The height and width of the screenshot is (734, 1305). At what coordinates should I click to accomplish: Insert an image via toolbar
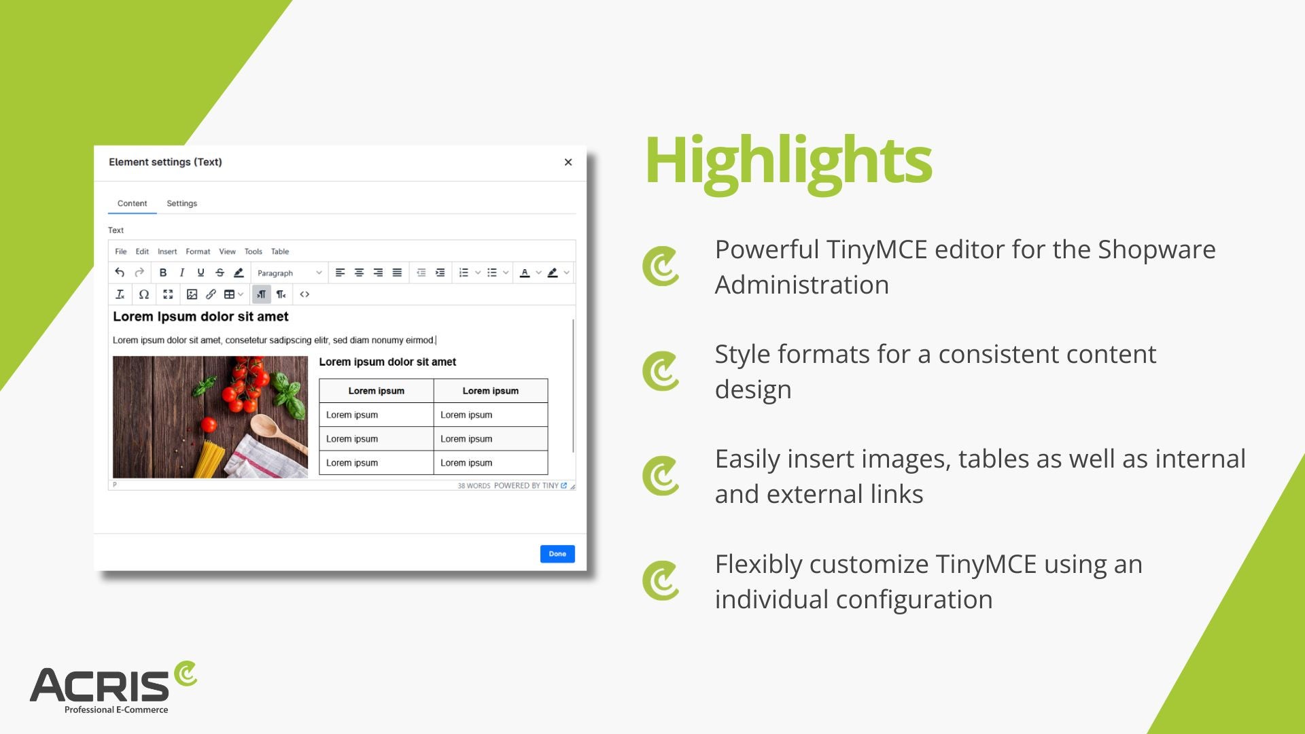(x=192, y=294)
